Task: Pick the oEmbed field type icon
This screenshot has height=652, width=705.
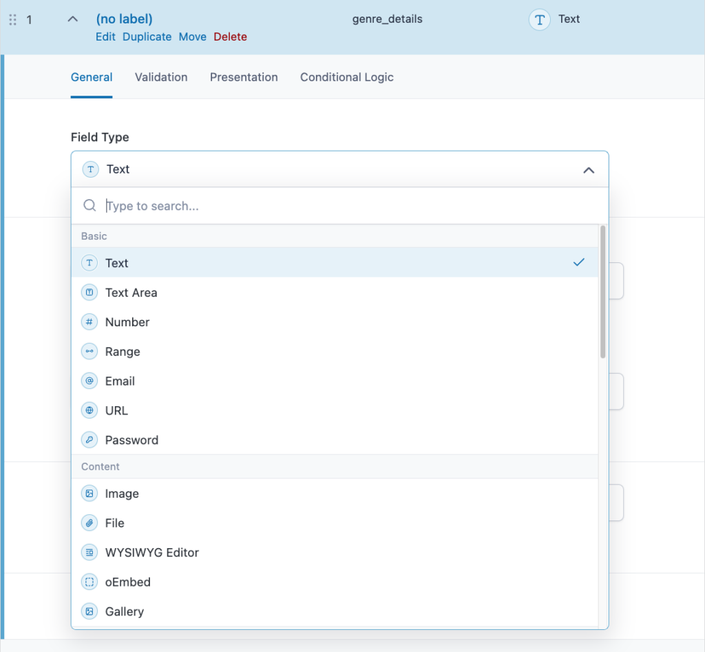Action: pos(90,582)
